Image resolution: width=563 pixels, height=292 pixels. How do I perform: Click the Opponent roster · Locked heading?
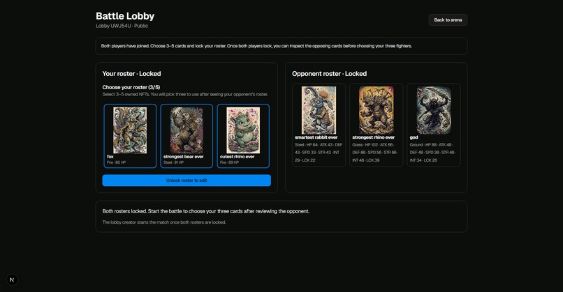tap(329, 74)
